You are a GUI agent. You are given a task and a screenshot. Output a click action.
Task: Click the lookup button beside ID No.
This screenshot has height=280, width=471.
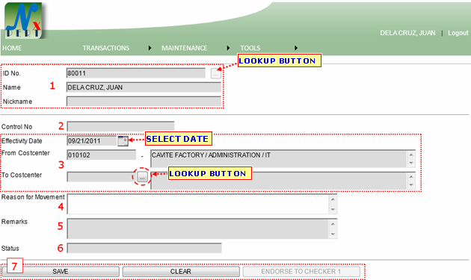(x=215, y=73)
